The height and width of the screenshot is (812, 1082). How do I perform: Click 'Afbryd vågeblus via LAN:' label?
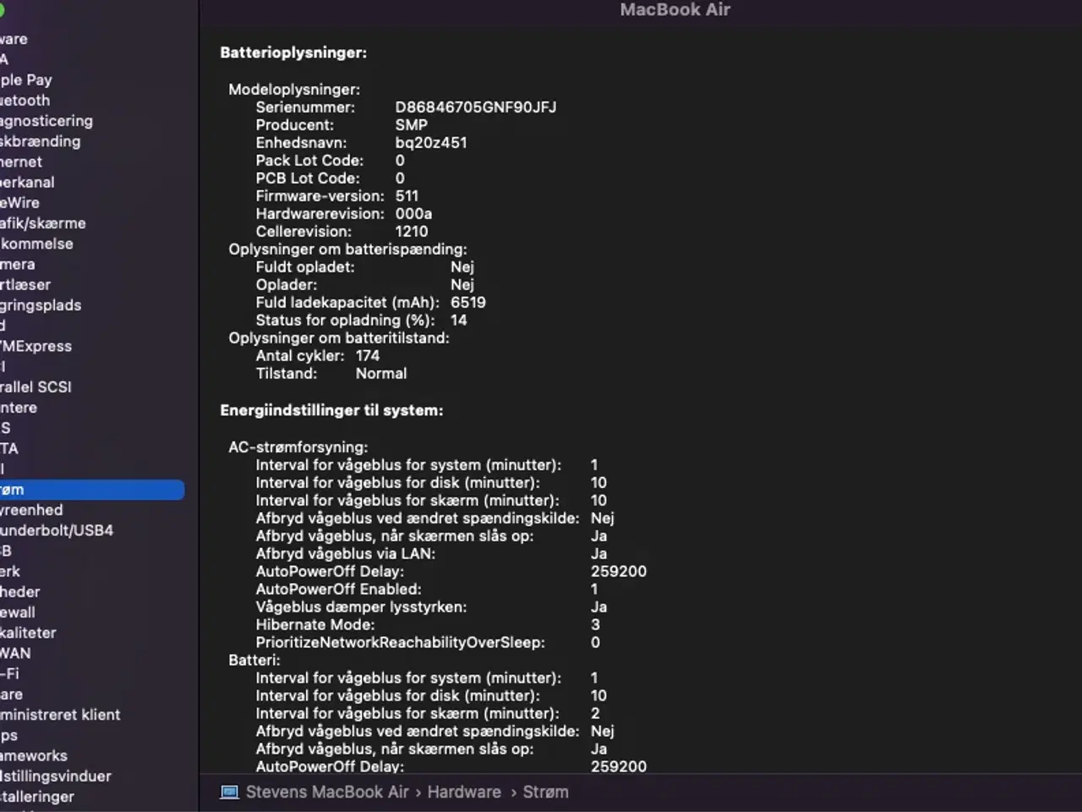[346, 554]
